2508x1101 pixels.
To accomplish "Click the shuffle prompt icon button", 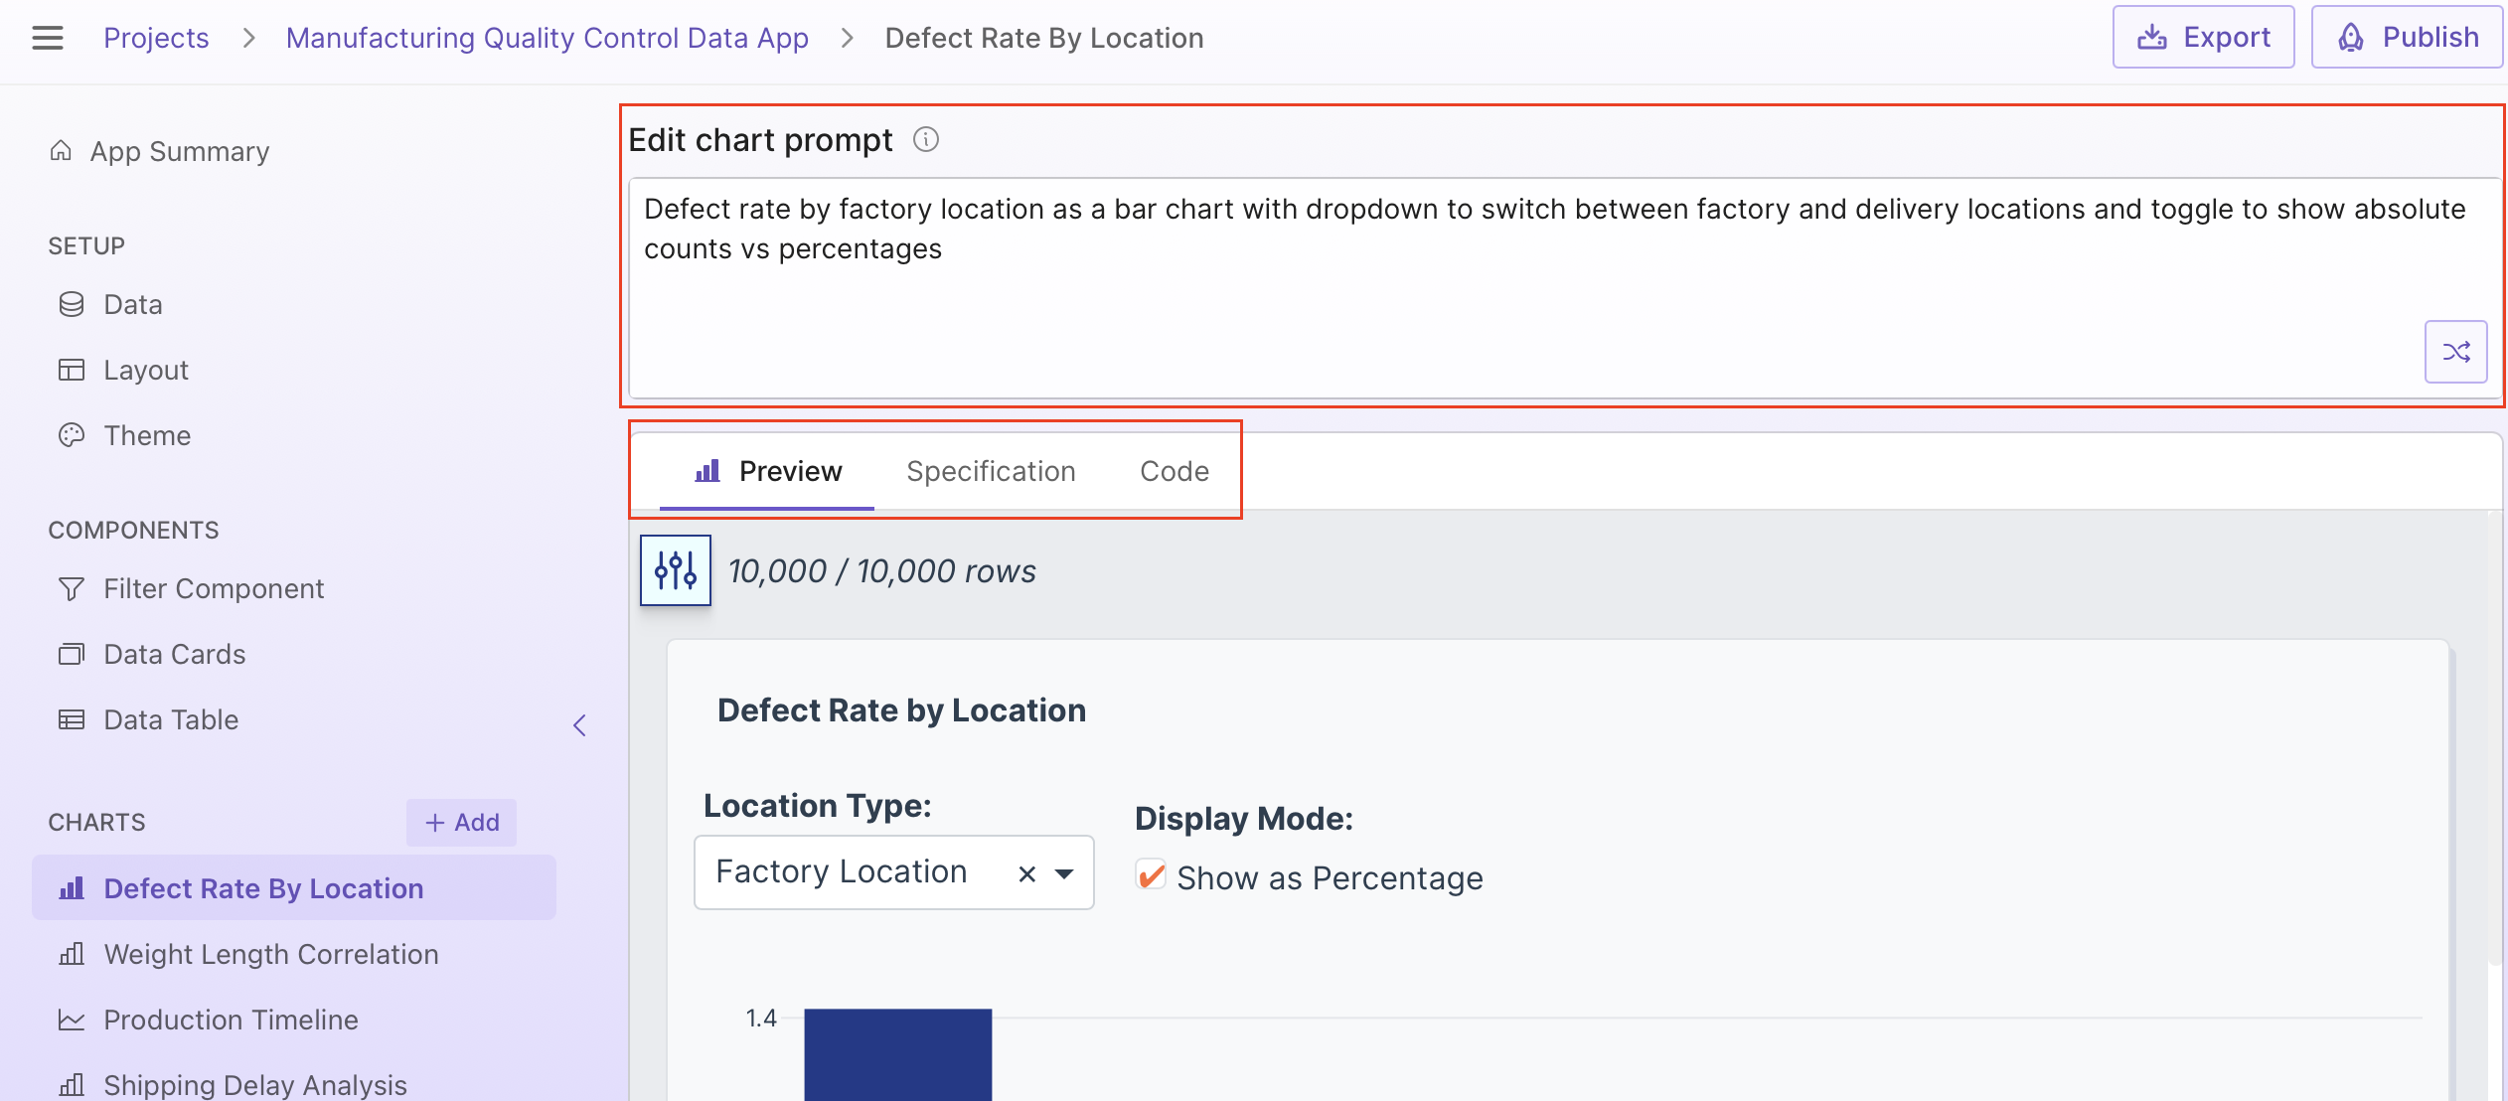I will pyautogui.click(x=2455, y=352).
